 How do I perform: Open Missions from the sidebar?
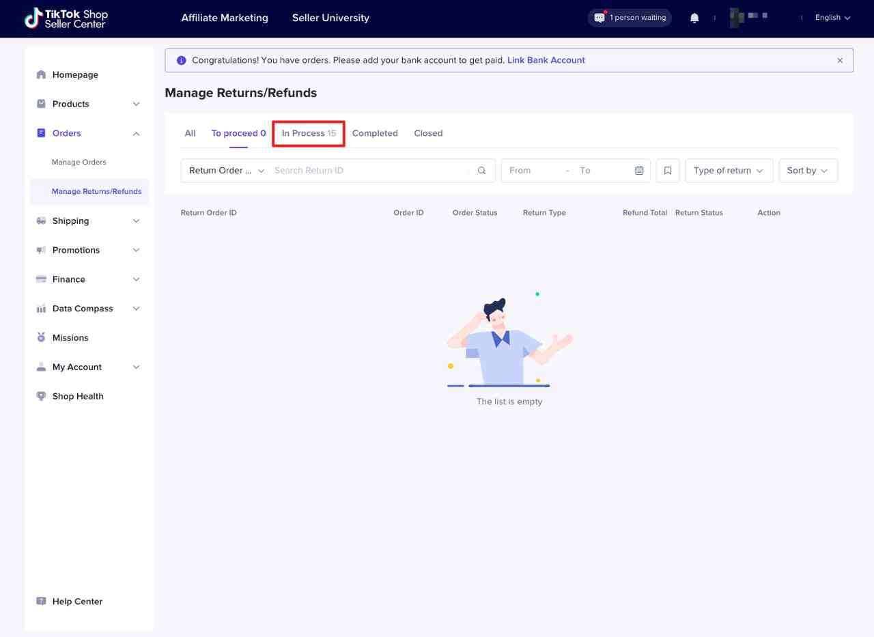point(70,338)
